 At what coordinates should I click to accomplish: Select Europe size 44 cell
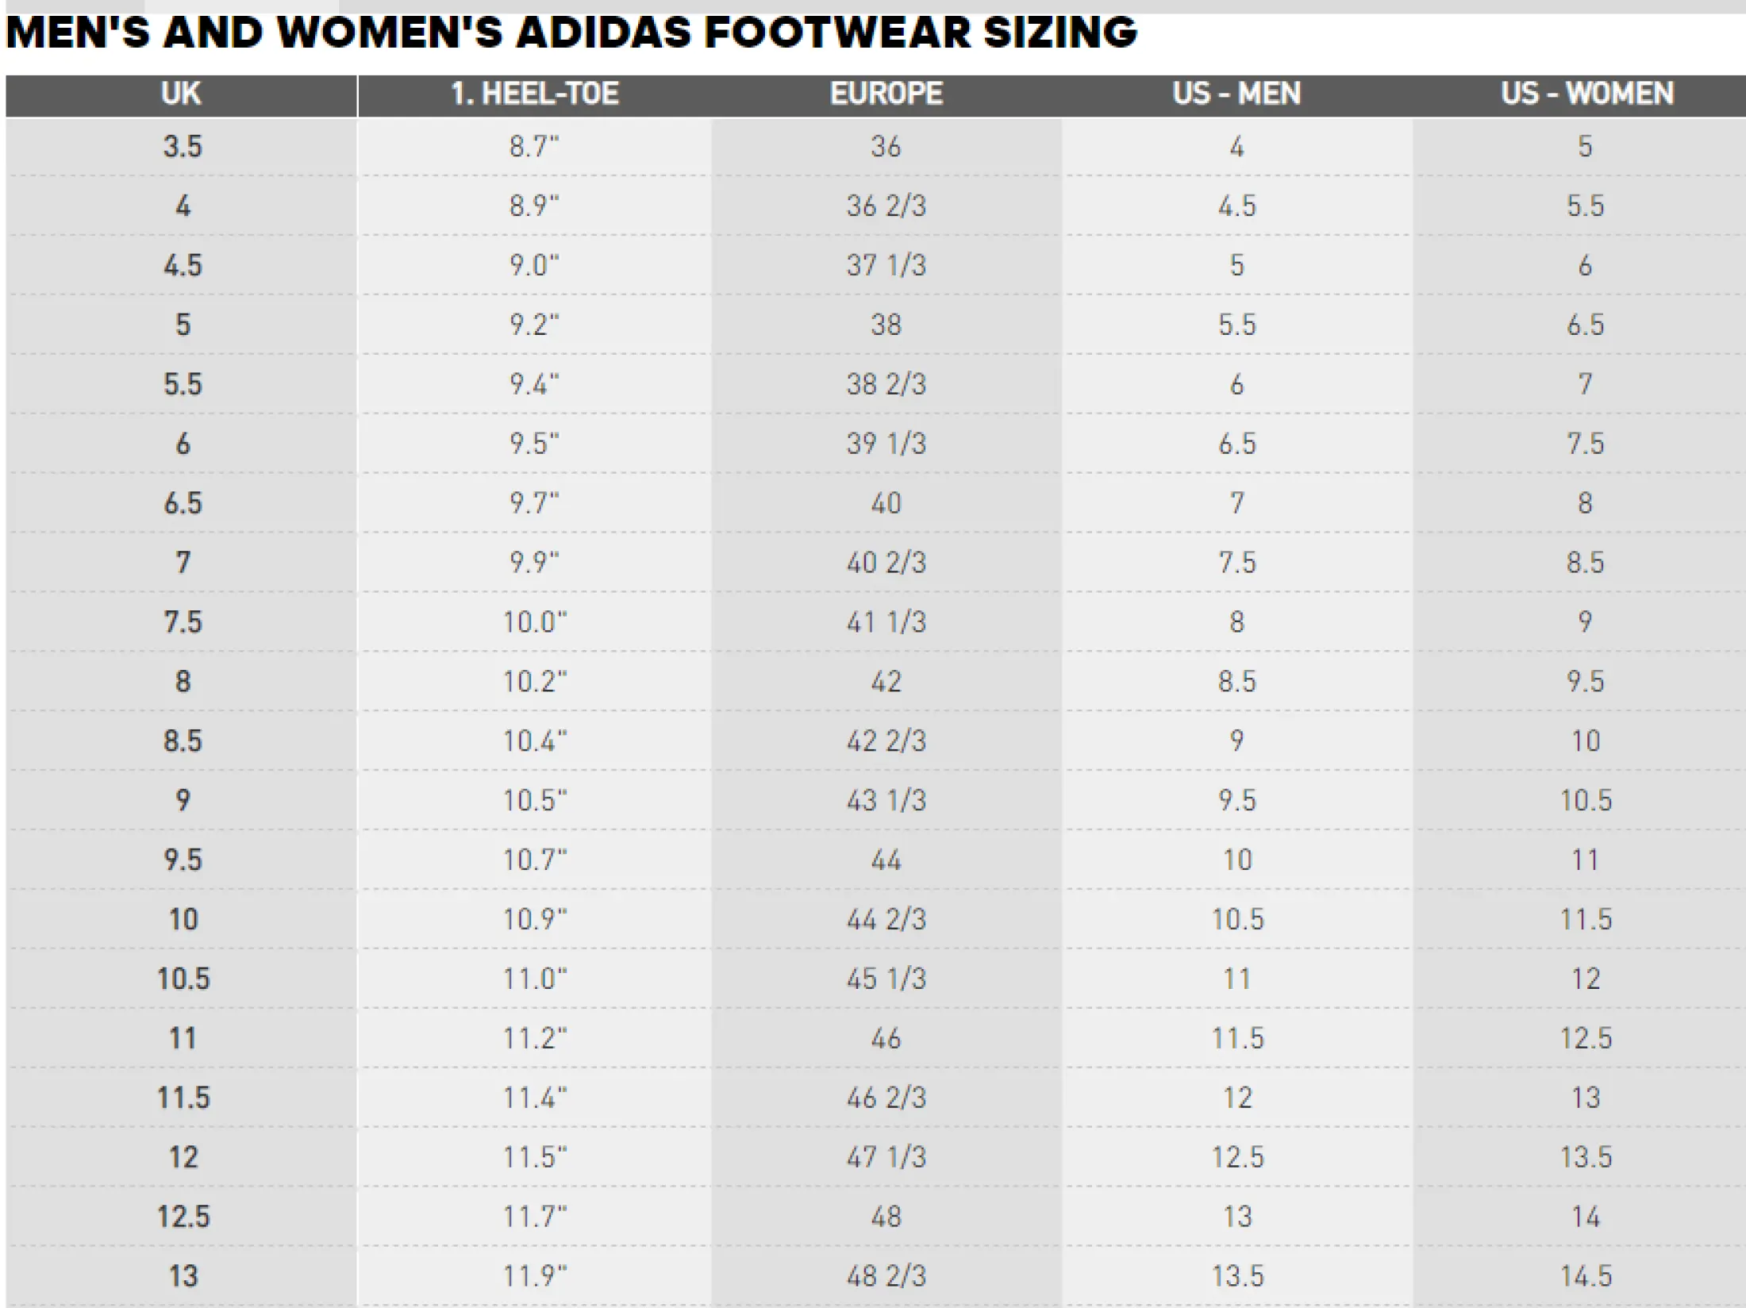(x=886, y=860)
